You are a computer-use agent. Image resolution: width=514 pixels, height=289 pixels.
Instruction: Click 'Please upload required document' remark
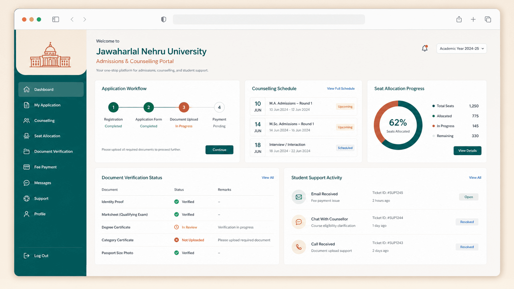pos(244,240)
